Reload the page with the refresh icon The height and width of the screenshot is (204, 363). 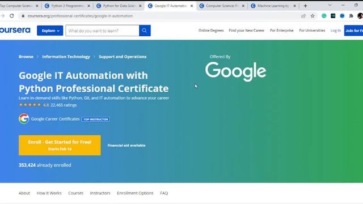(11, 16)
